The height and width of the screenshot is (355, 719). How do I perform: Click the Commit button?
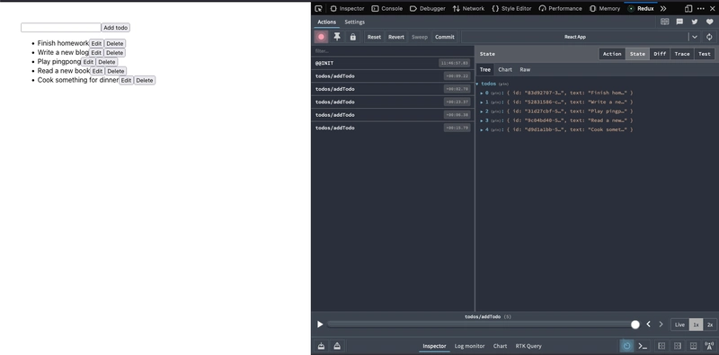pyautogui.click(x=445, y=37)
